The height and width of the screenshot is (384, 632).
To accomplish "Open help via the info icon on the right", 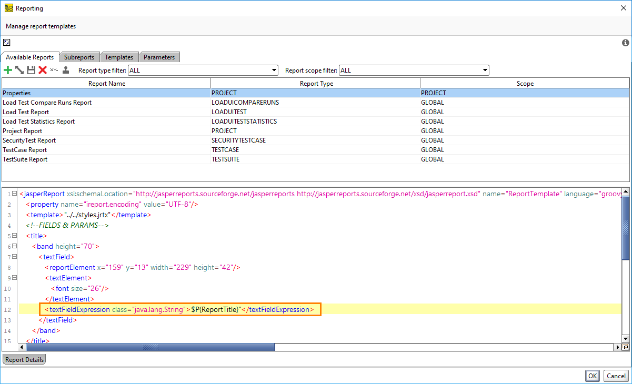I will tap(625, 43).
